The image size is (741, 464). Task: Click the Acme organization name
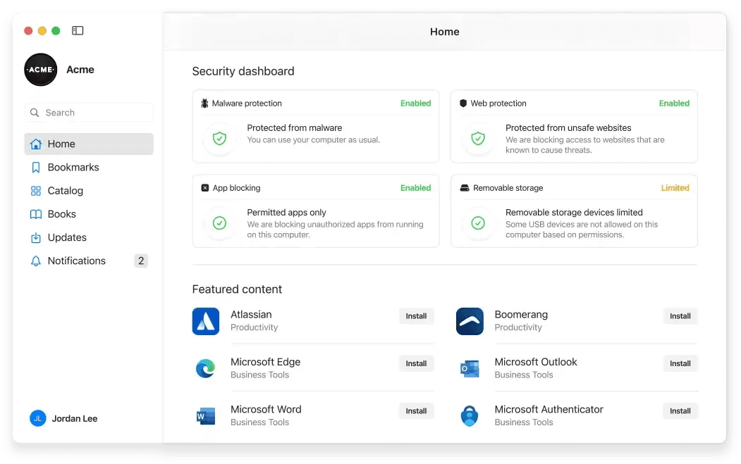click(x=80, y=70)
